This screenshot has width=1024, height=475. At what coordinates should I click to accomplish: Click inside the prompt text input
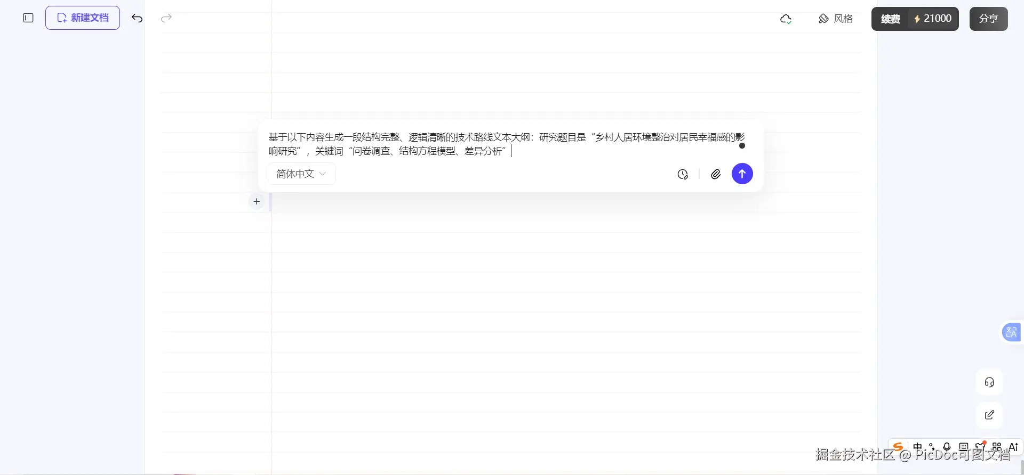click(507, 144)
